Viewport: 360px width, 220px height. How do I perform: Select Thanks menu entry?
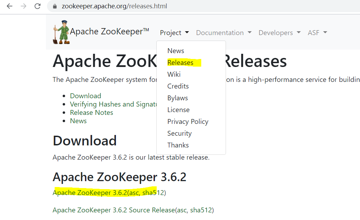(x=178, y=145)
